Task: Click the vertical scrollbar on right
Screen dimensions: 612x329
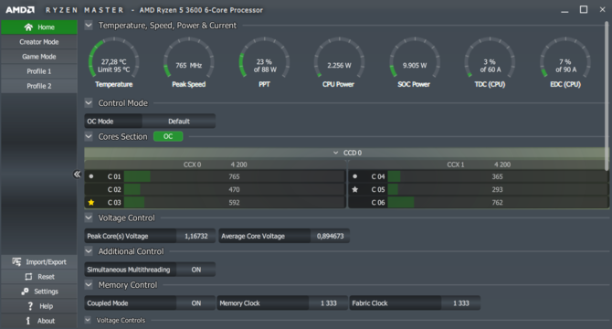Action: click(607, 96)
